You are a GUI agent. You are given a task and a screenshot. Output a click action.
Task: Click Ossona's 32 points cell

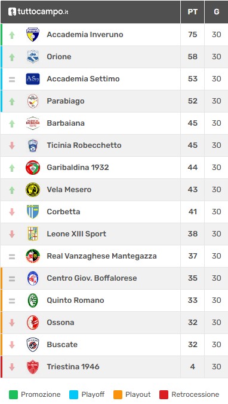tap(193, 323)
